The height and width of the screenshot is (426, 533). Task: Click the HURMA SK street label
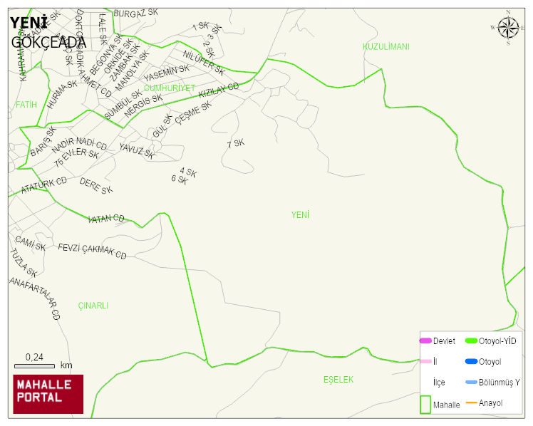[62, 95]
